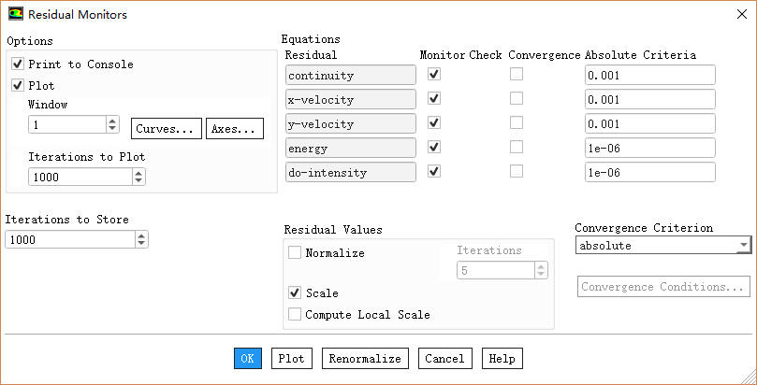
Task: Enable Compute Local Scale checkbox
Action: tap(296, 315)
